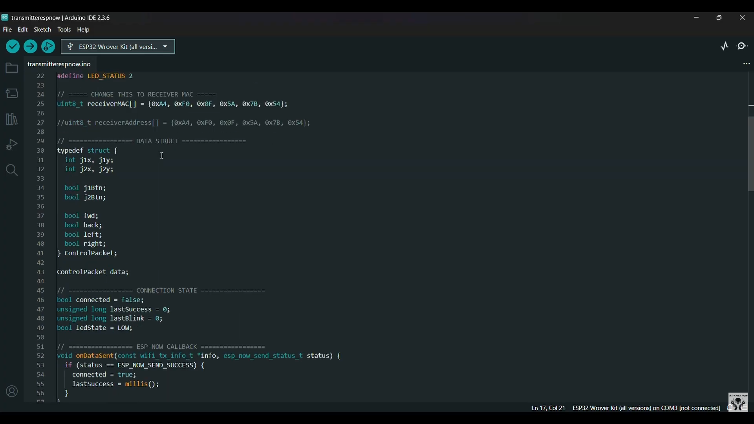Click the Upload sketch arrow button
Viewport: 754px width, 424px height.
tap(31, 47)
